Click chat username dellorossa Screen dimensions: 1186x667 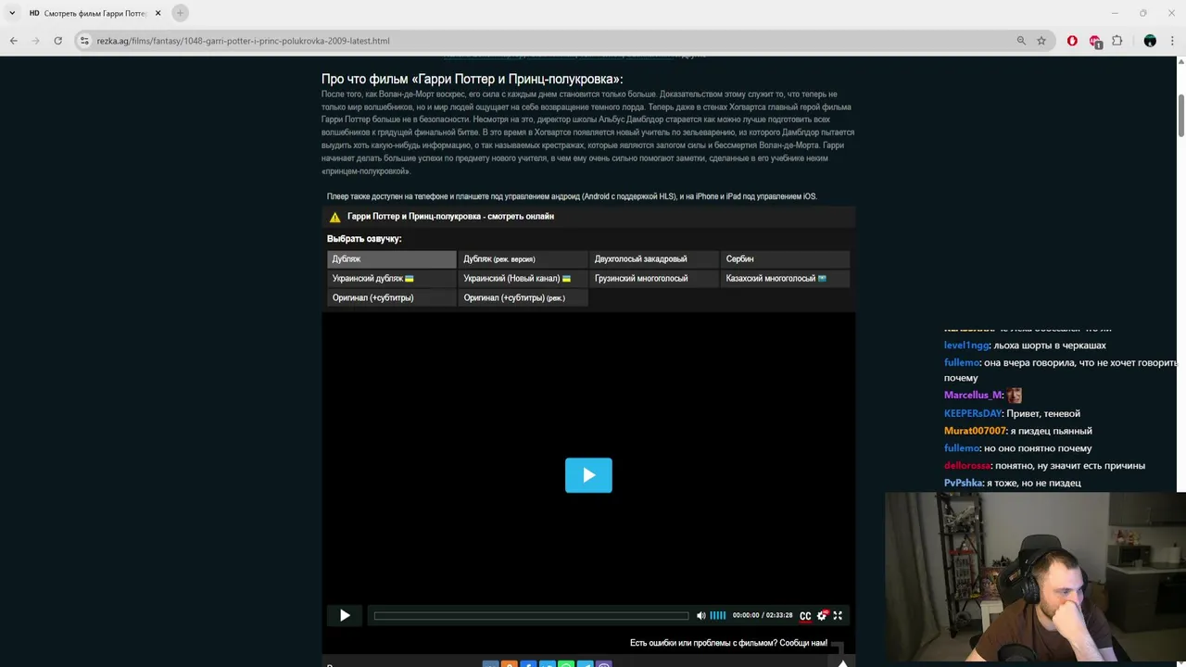tap(967, 466)
